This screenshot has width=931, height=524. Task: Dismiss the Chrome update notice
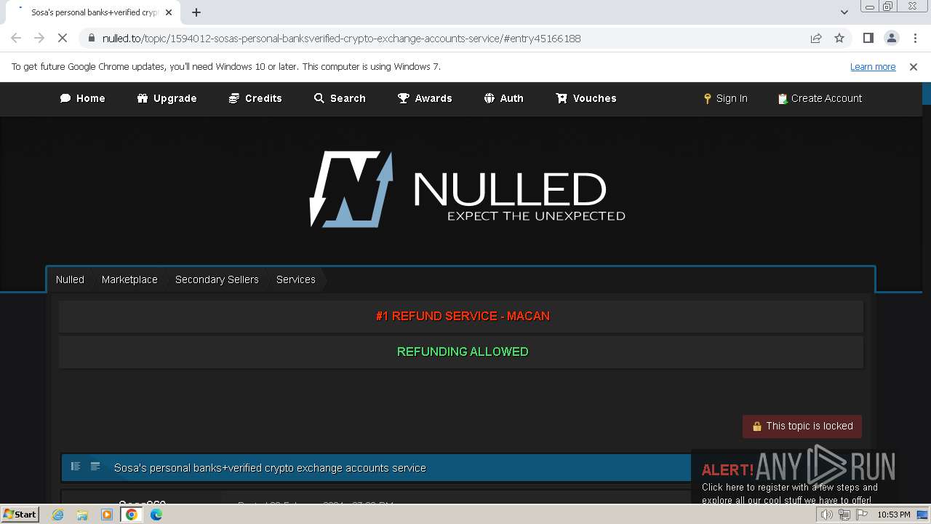(914, 67)
